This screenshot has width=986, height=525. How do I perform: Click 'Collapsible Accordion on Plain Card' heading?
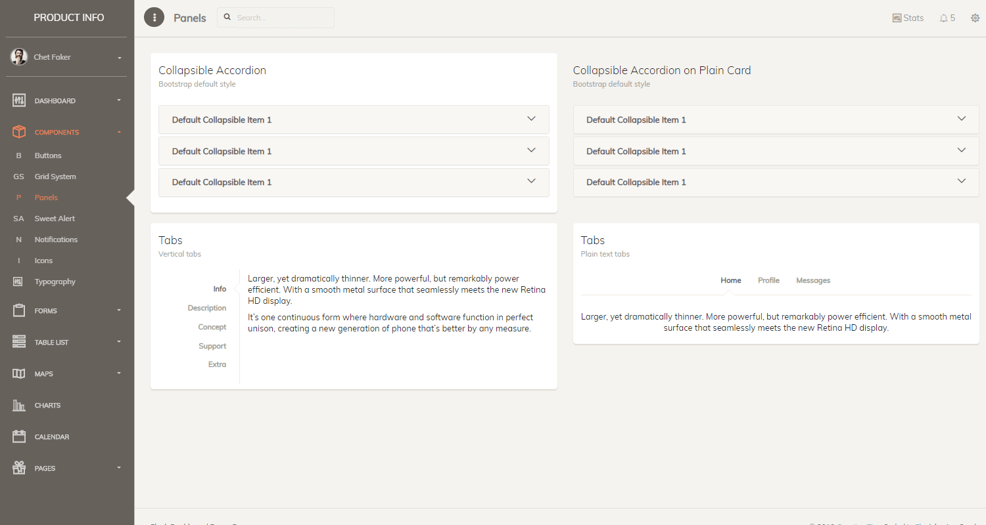click(x=662, y=70)
